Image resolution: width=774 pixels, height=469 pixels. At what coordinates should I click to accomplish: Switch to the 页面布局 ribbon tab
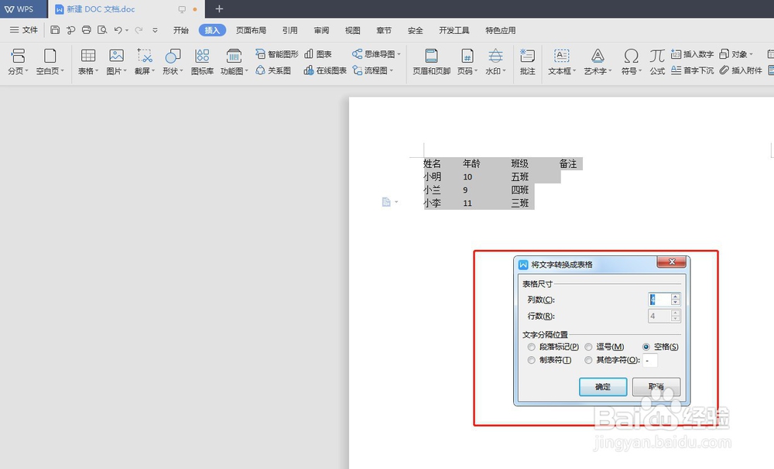(x=251, y=29)
